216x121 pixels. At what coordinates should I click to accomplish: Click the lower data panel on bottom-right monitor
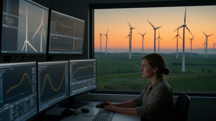83,86
